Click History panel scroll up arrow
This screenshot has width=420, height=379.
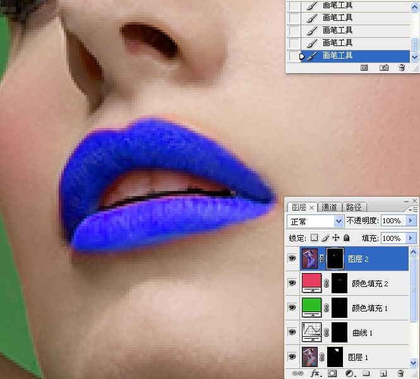[414, 7]
